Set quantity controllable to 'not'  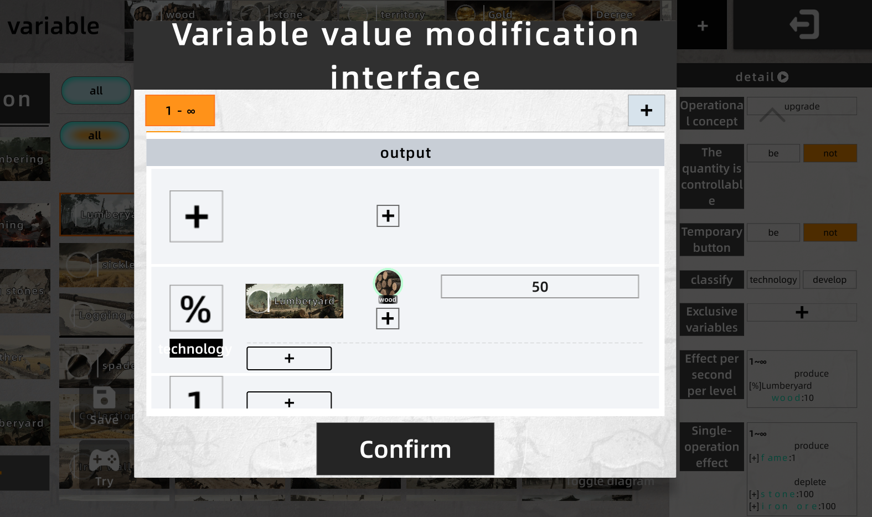pos(829,153)
